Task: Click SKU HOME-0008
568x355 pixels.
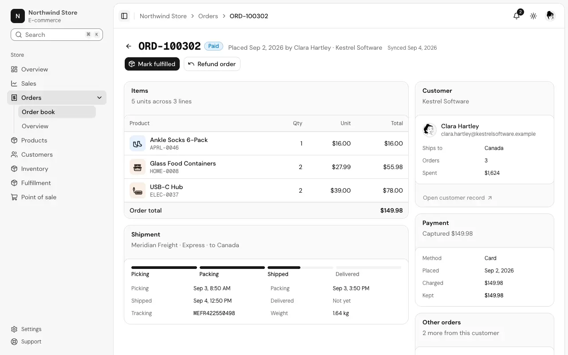Action: tap(164, 171)
